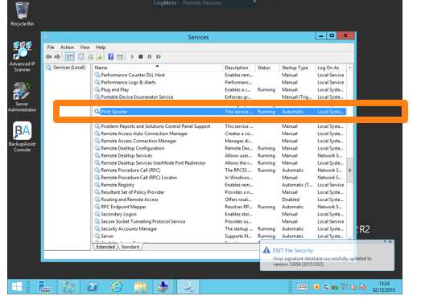Open the Action menu
This screenshot has width=421, height=300.
[67, 47]
